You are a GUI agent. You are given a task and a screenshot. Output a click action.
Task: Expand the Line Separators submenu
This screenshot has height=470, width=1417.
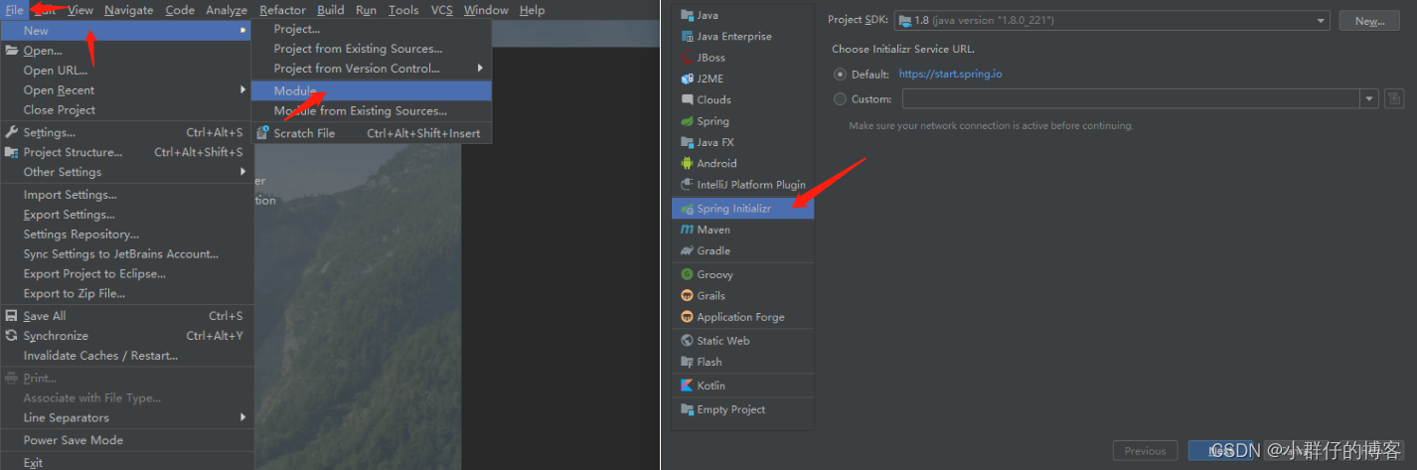click(242, 417)
